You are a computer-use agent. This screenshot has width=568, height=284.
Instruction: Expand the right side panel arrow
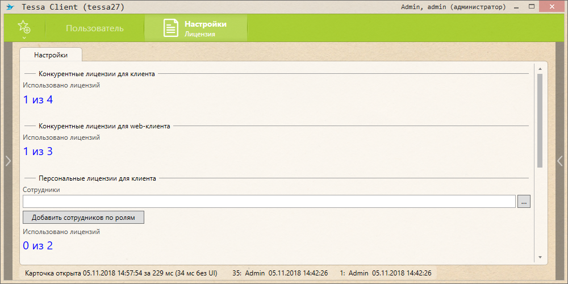[560, 161]
